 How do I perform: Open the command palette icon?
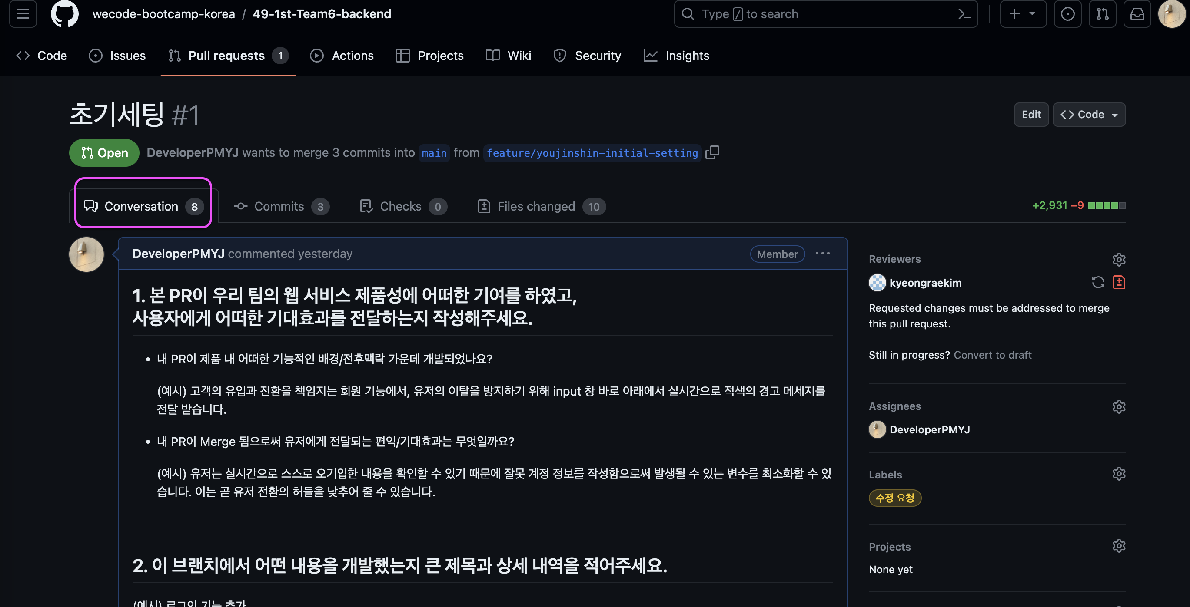tap(964, 14)
